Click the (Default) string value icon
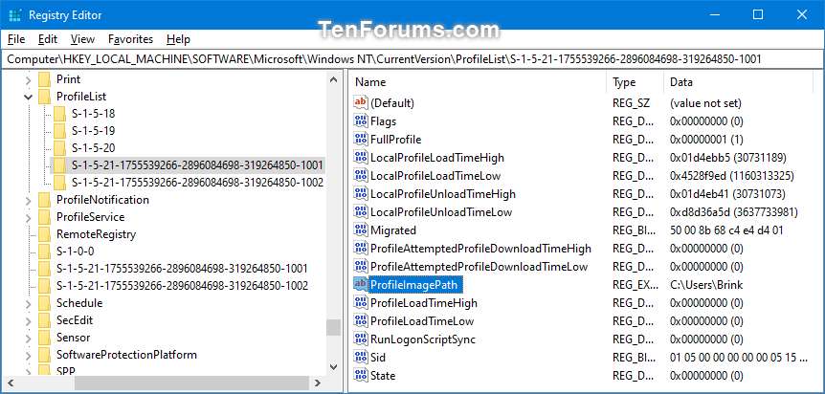 tap(361, 102)
